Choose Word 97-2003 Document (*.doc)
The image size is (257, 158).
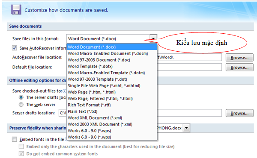click(112, 60)
